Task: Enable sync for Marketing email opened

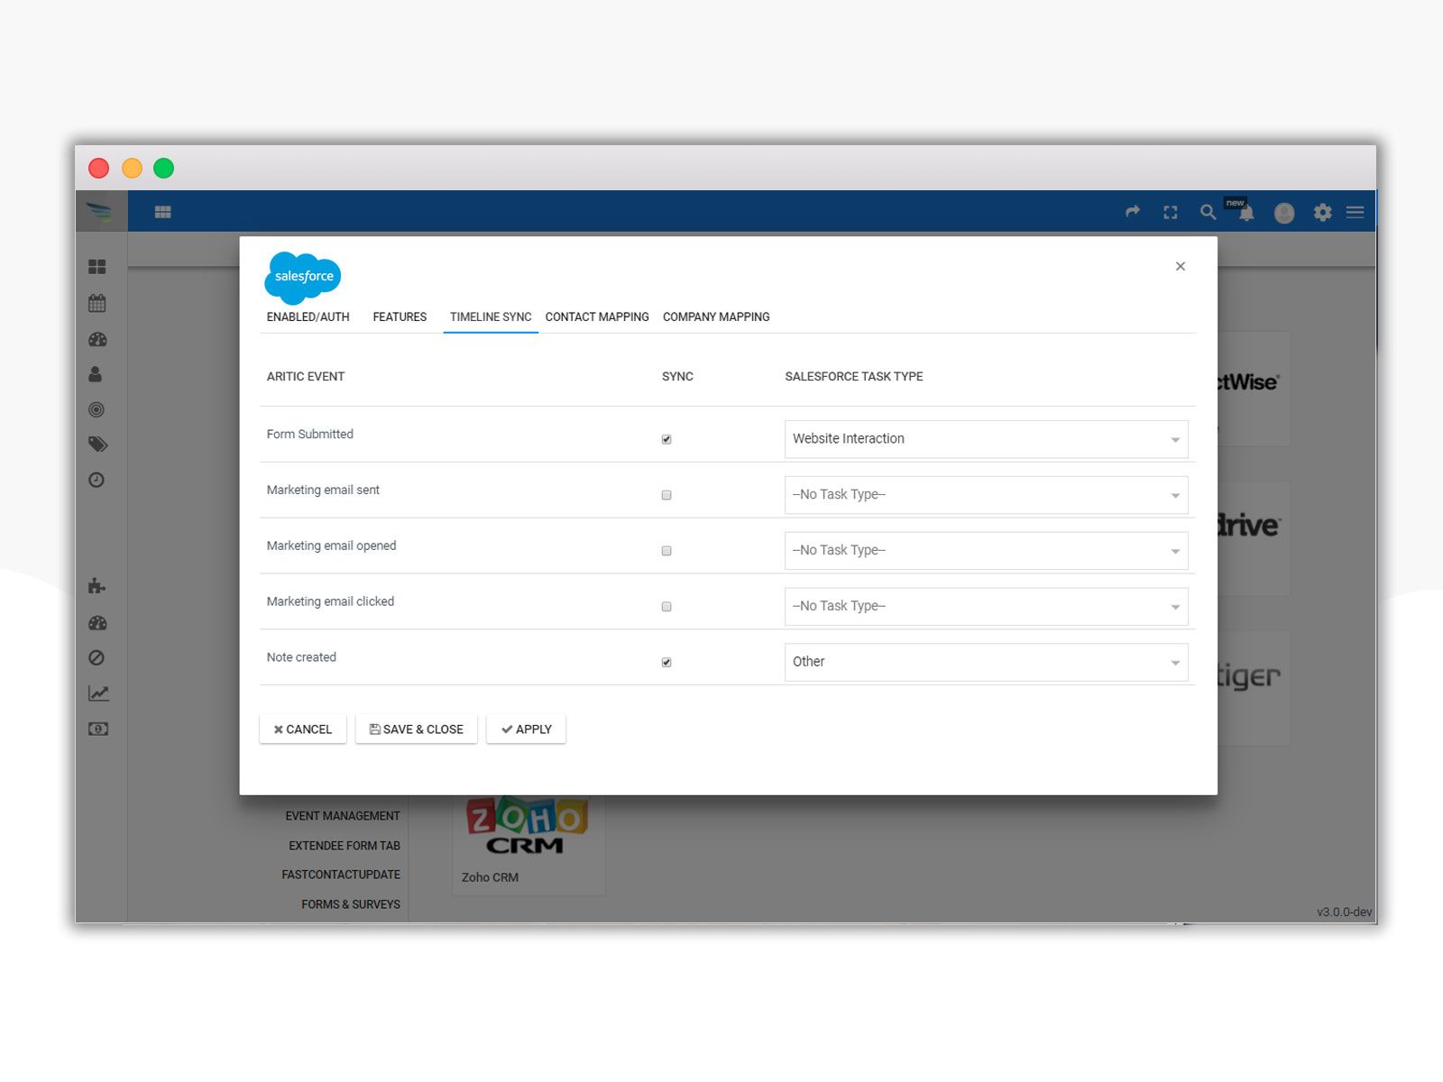Action: coord(666,551)
